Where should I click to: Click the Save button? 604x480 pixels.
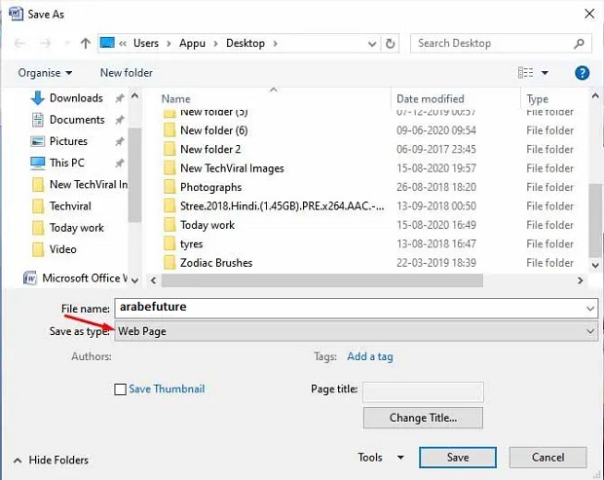coord(458,458)
